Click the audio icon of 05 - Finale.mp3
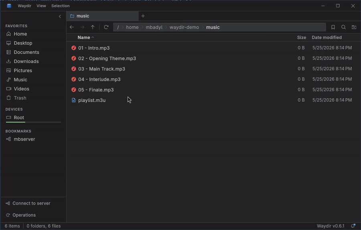 (74, 90)
